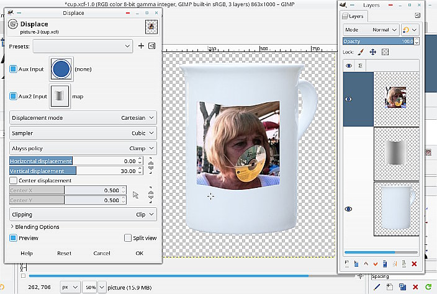This screenshot has height=294, width=437.
Task: Click lock position and size icon
Action: coord(373,53)
